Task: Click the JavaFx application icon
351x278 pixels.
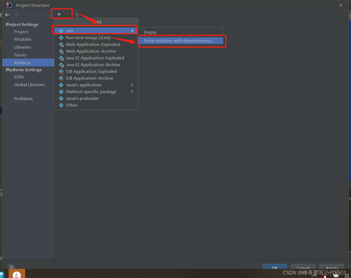Action: [61, 85]
